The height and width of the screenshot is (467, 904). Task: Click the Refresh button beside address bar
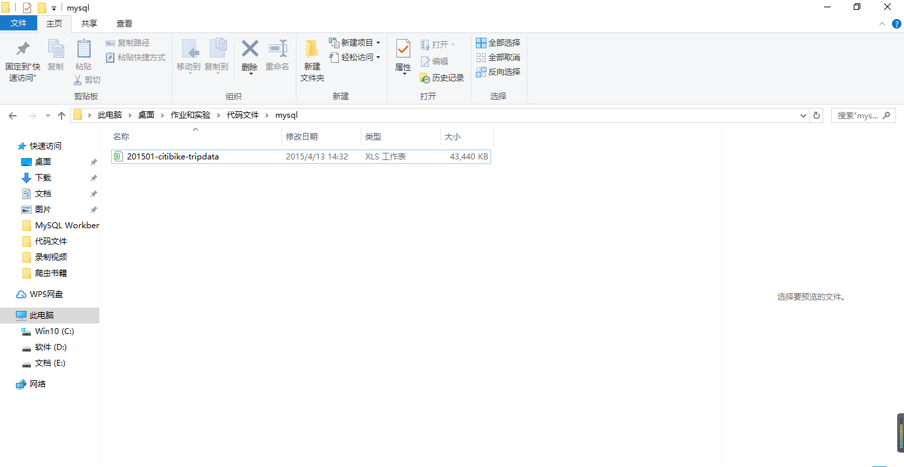pyautogui.click(x=817, y=115)
